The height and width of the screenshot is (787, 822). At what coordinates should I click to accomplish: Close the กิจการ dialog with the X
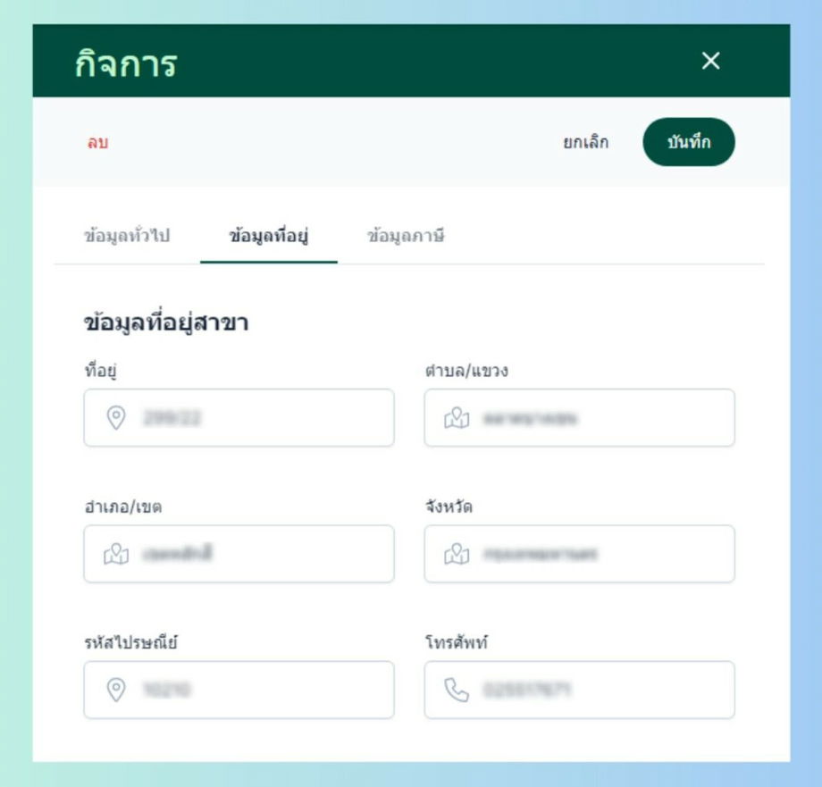[711, 61]
